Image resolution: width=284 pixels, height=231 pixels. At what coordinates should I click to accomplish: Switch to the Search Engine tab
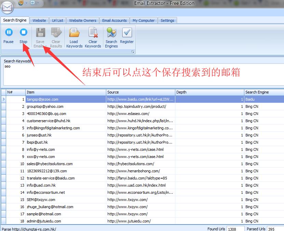tap(15, 20)
